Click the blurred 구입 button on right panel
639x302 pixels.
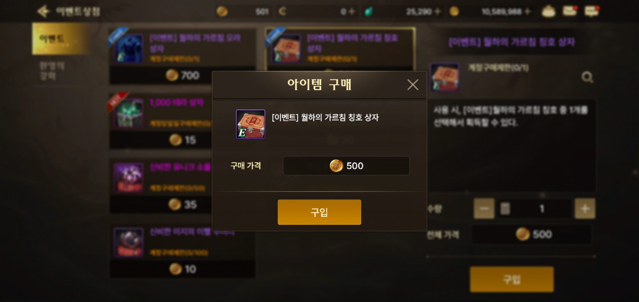pyautogui.click(x=512, y=279)
